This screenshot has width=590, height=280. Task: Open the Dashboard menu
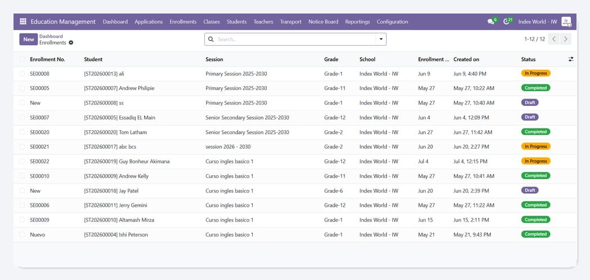point(115,22)
